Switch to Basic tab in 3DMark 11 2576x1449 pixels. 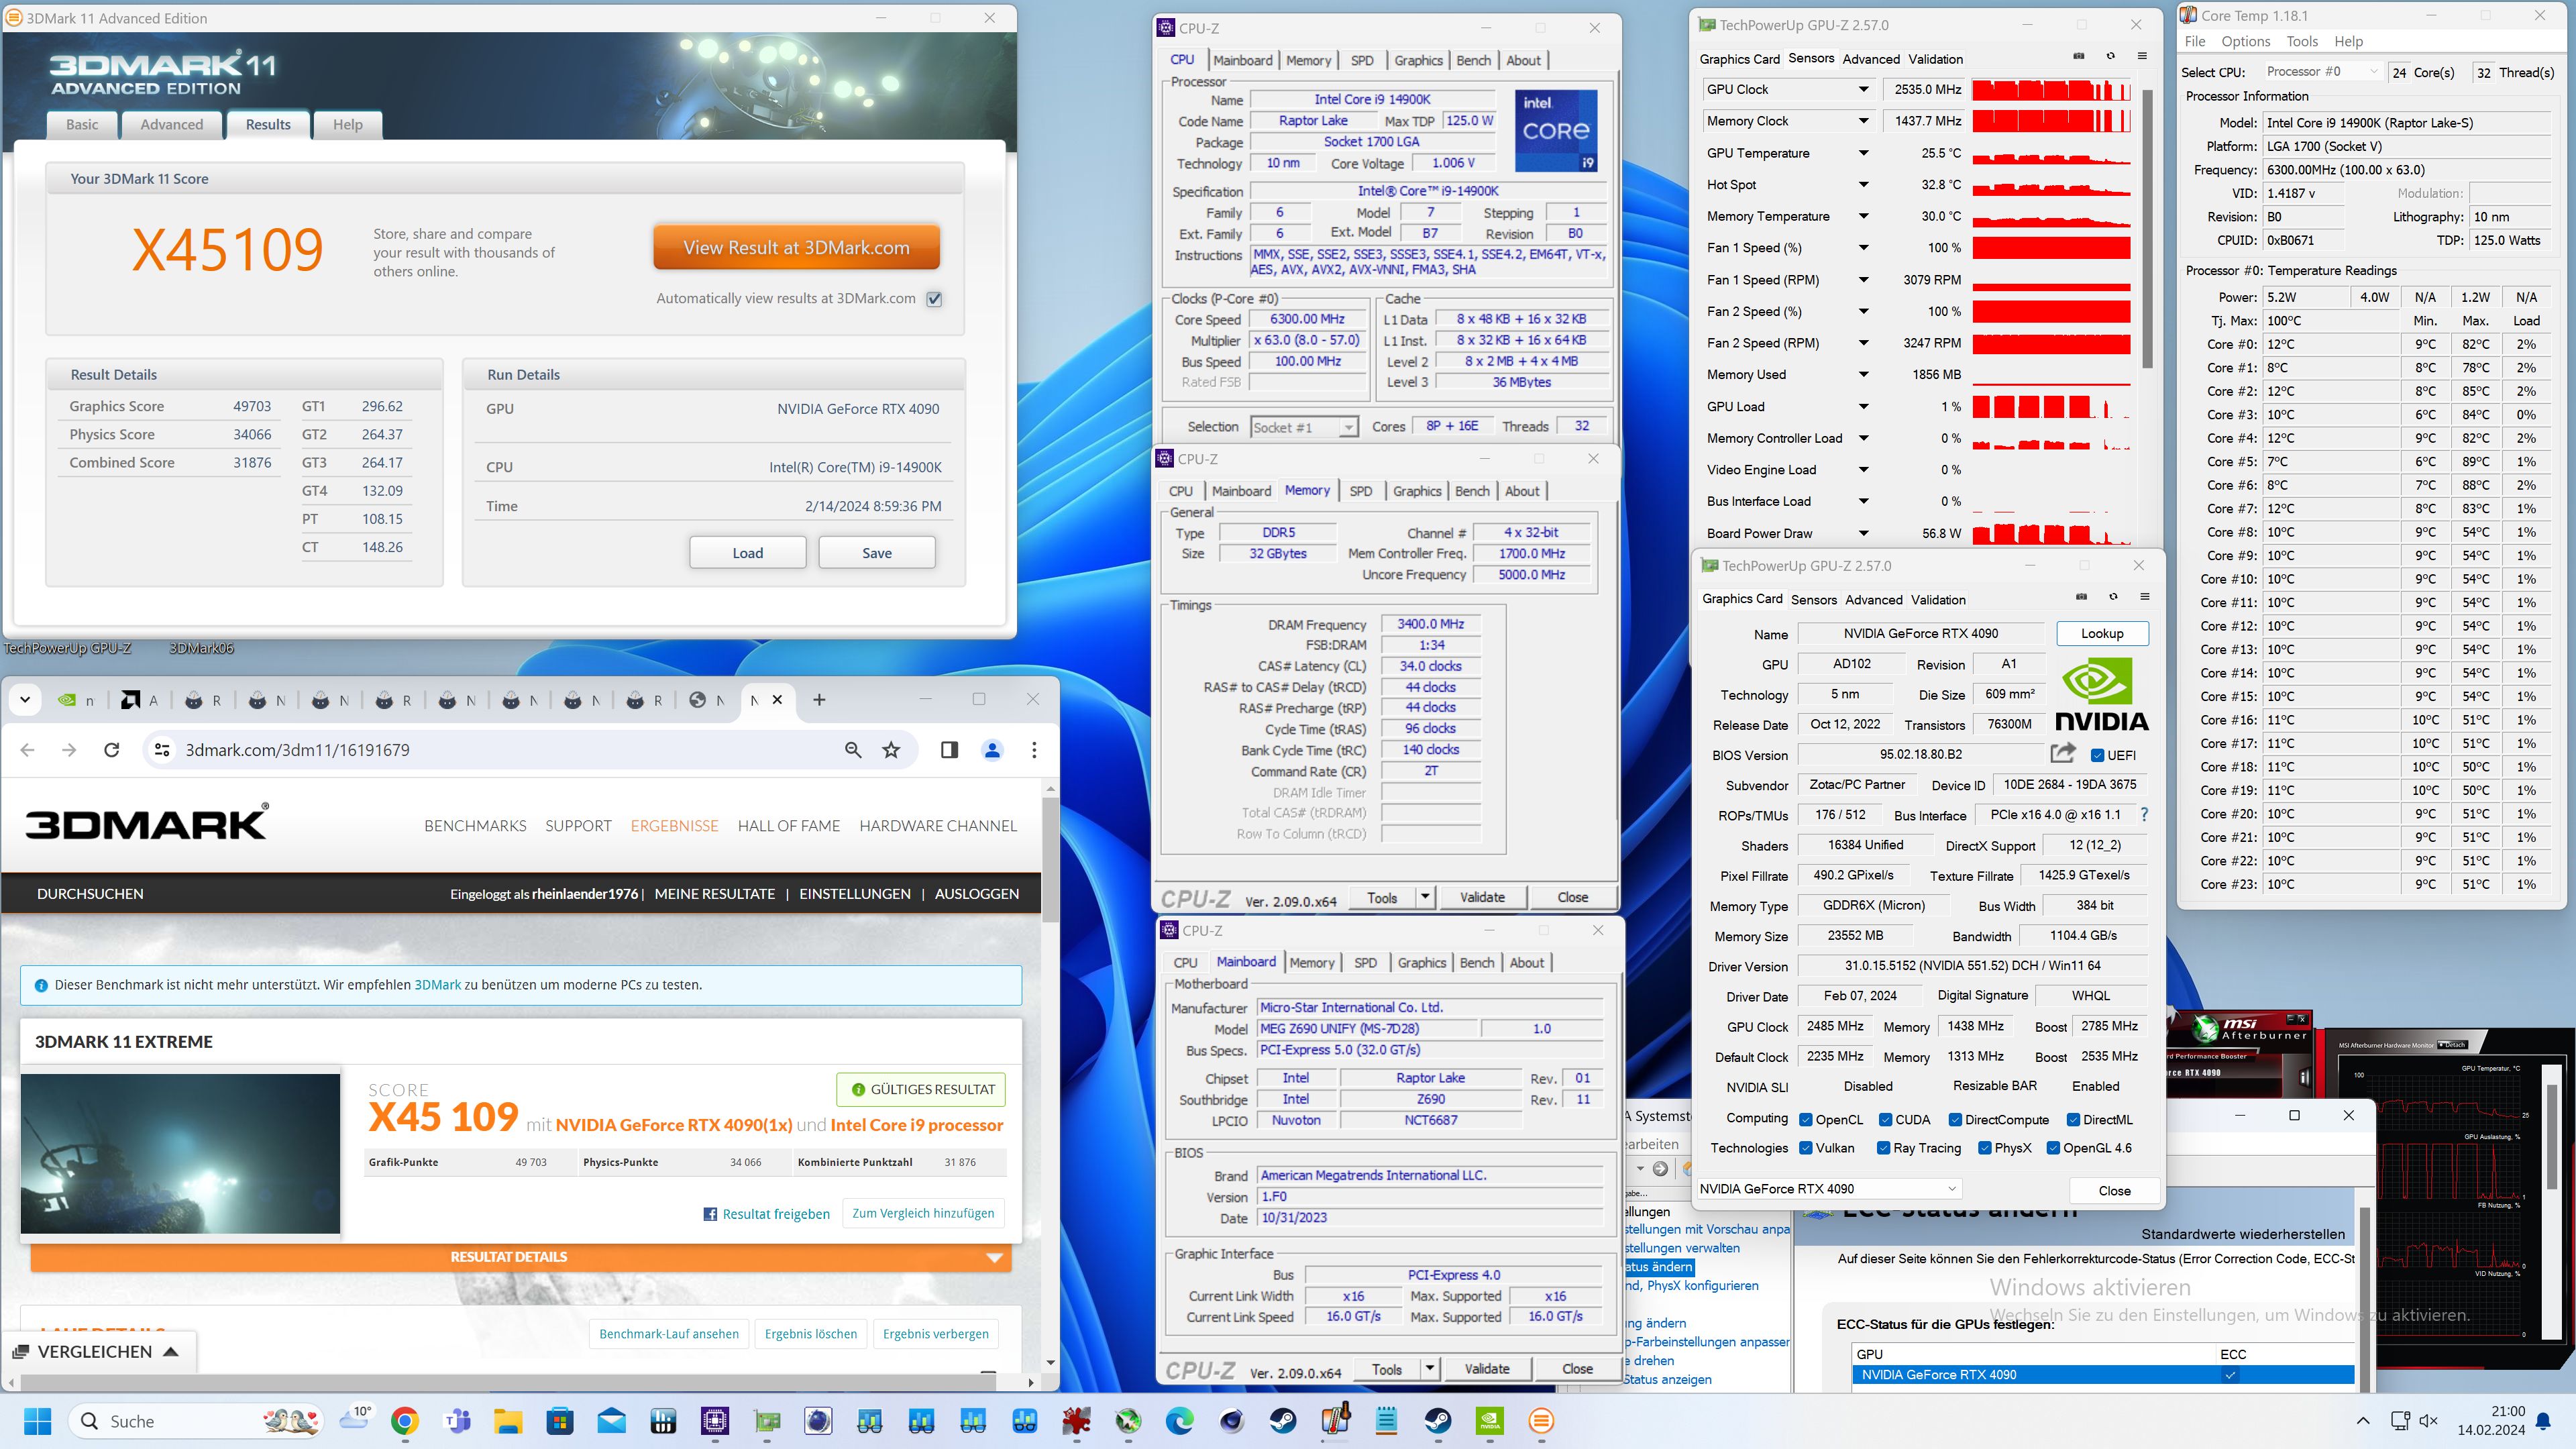[x=82, y=124]
